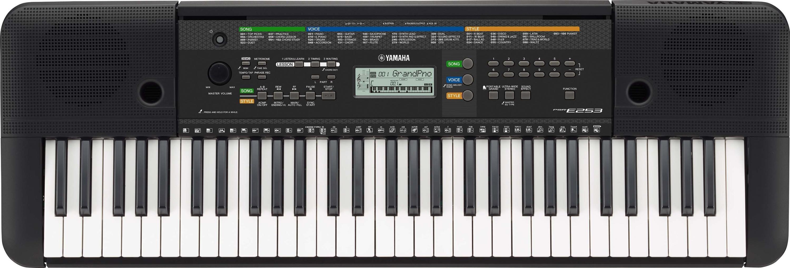Tap the drum icon above the C3 marker
The height and width of the screenshot is (268, 790).
pos(323,130)
